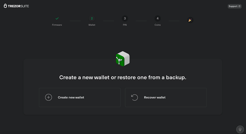Open the lightbulb guide button
Screen dimensions: 246x134
240,129
